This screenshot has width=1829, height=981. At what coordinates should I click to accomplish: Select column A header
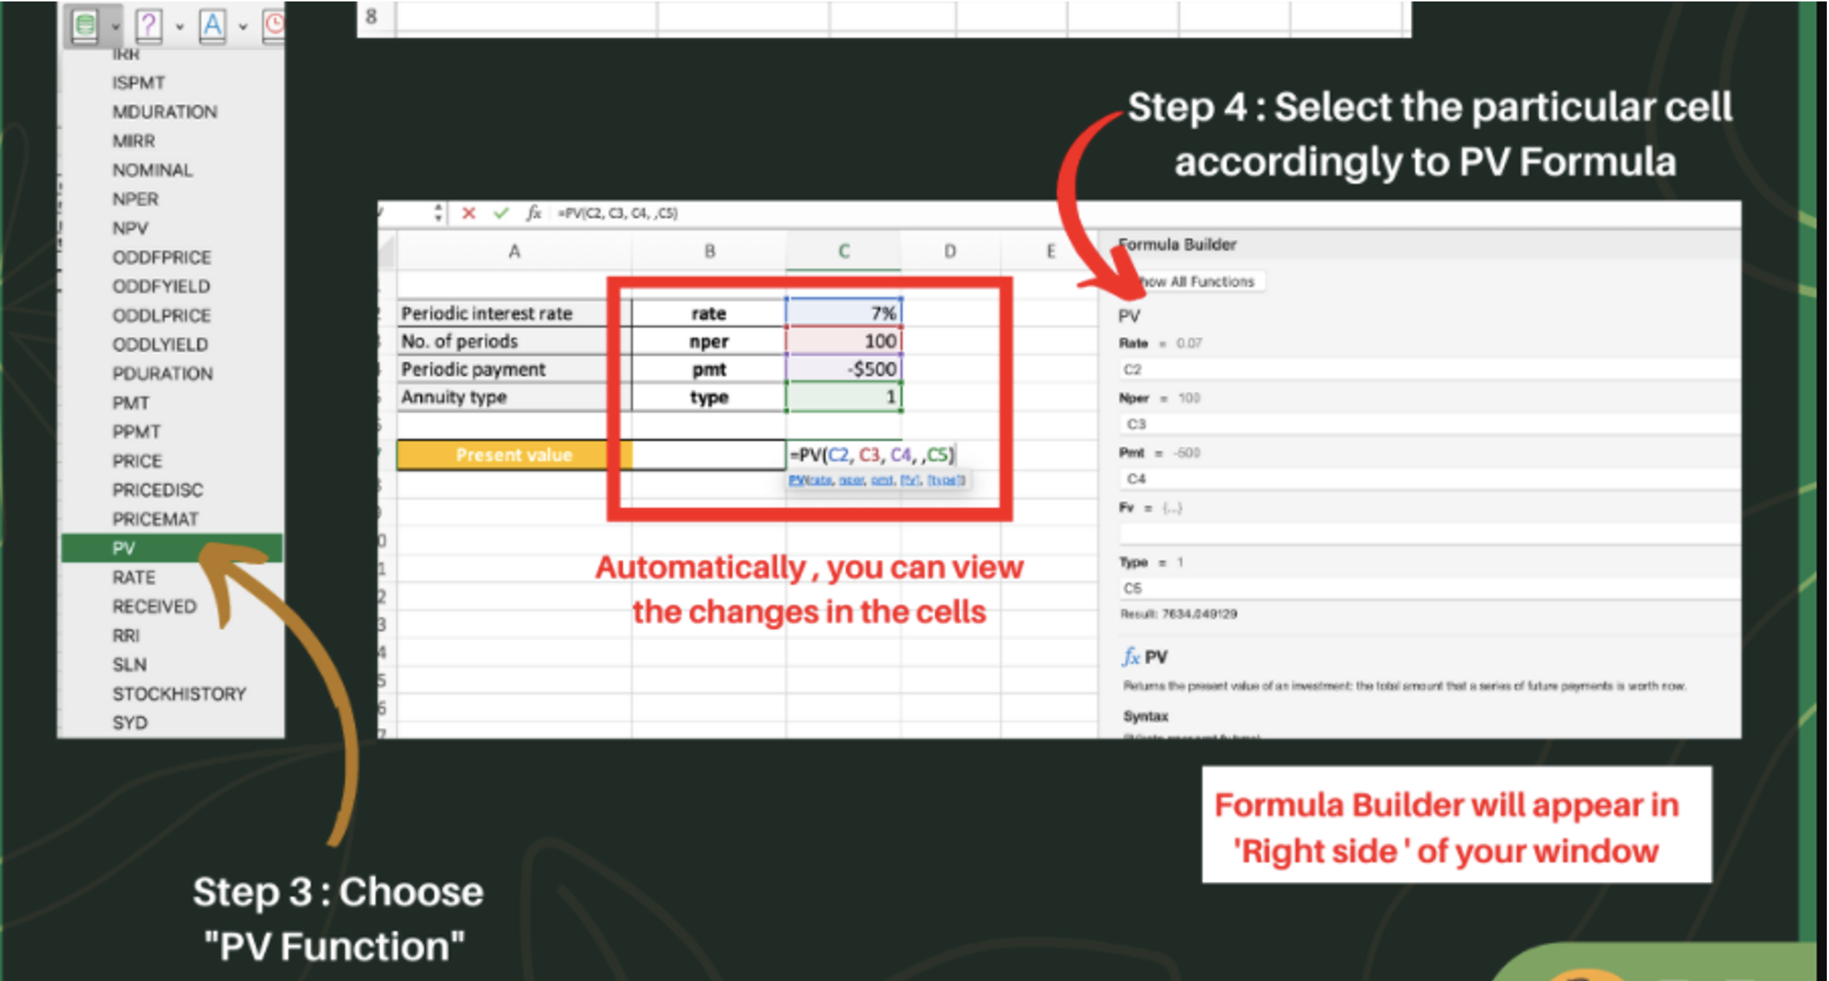(514, 251)
